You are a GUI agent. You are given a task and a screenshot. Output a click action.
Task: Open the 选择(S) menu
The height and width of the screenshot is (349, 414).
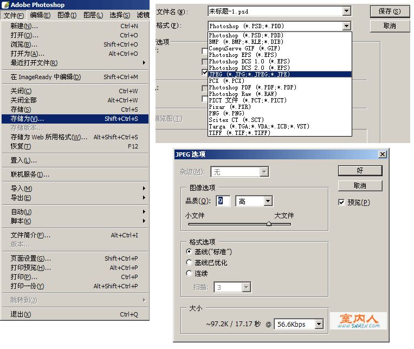120,15
